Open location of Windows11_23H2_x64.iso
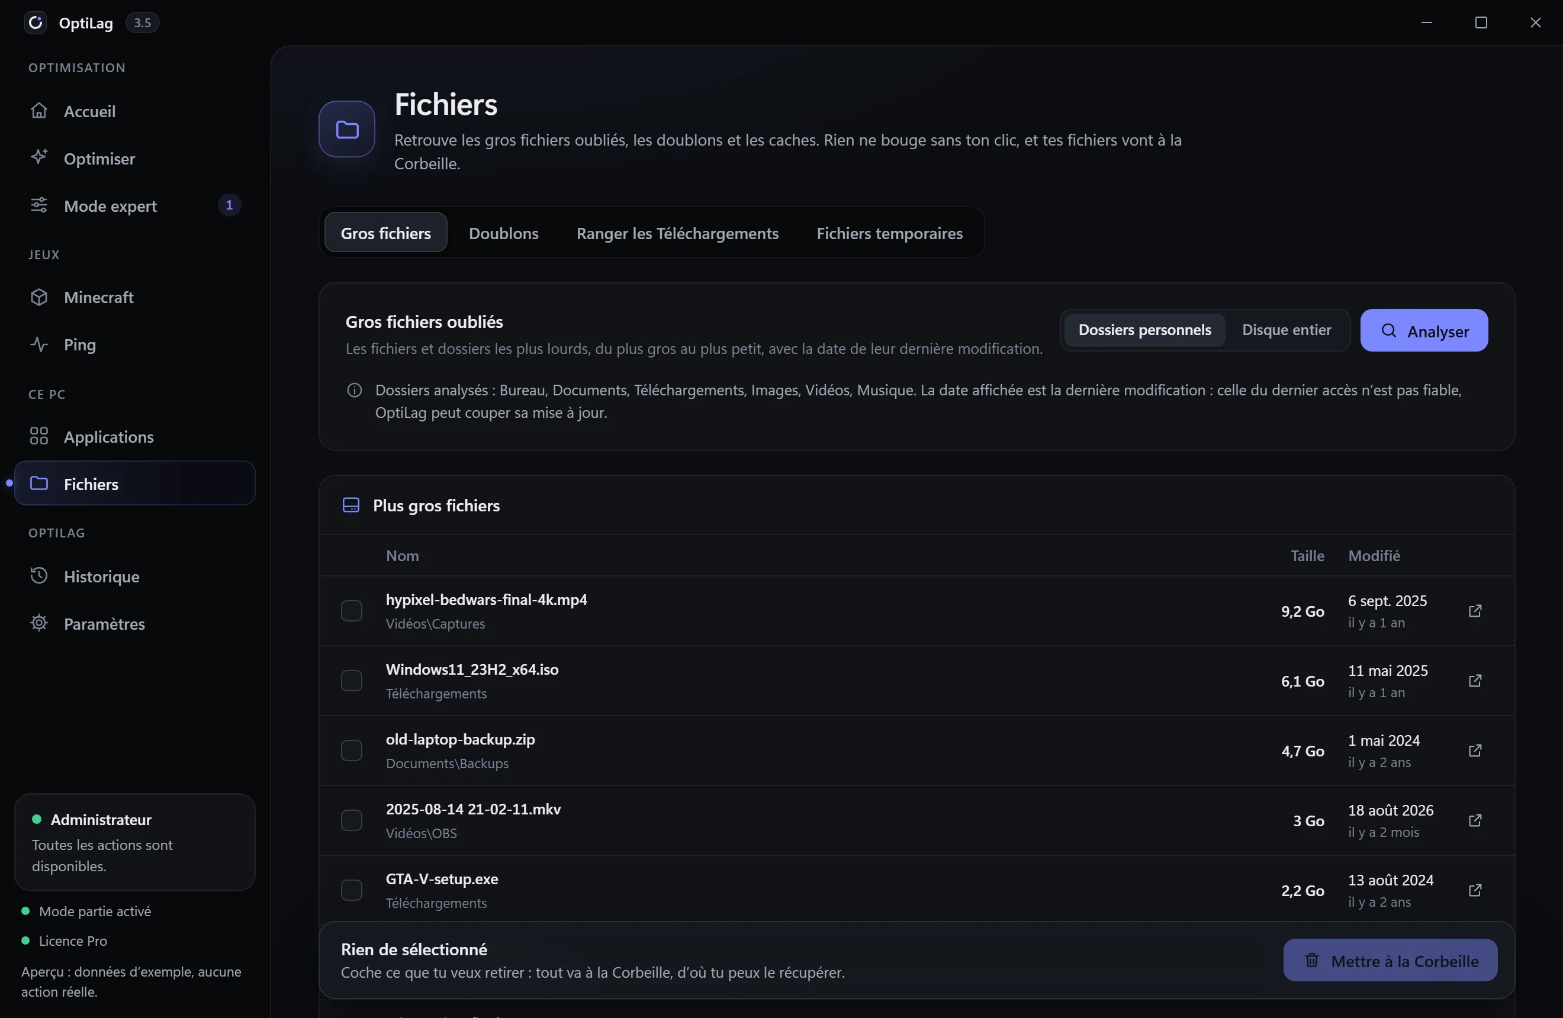 [1474, 681]
